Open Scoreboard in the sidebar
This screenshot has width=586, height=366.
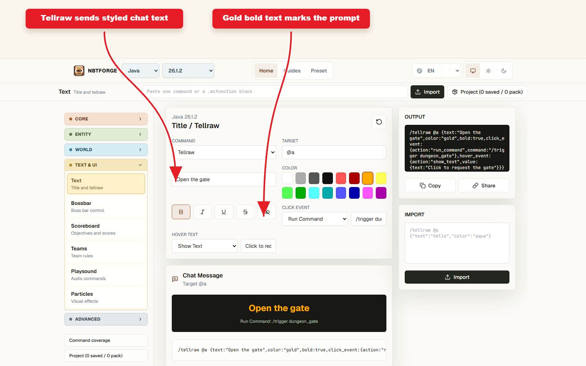tap(106, 229)
